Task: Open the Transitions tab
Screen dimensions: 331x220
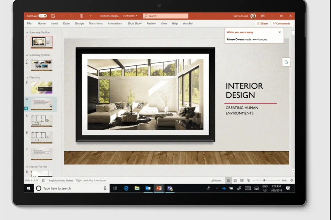Action: point(96,24)
